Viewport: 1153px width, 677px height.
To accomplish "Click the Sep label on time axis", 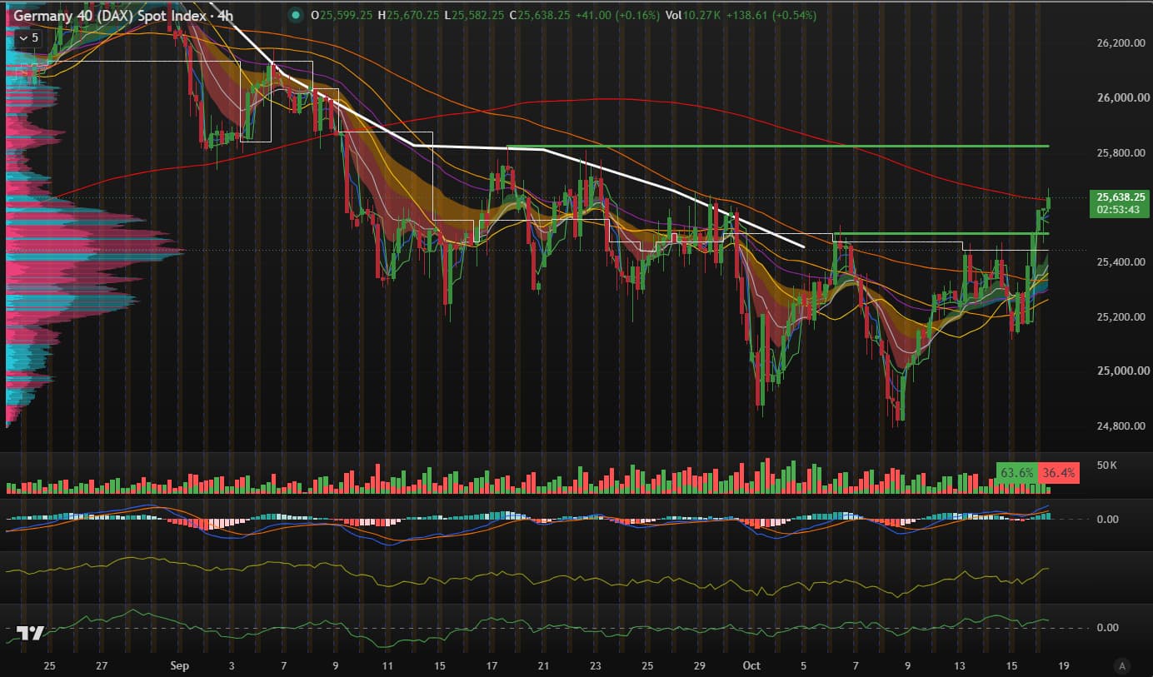I will (x=179, y=665).
